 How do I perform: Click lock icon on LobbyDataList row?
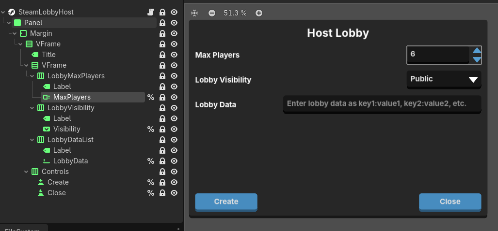pyautogui.click(x=162, y=140)
